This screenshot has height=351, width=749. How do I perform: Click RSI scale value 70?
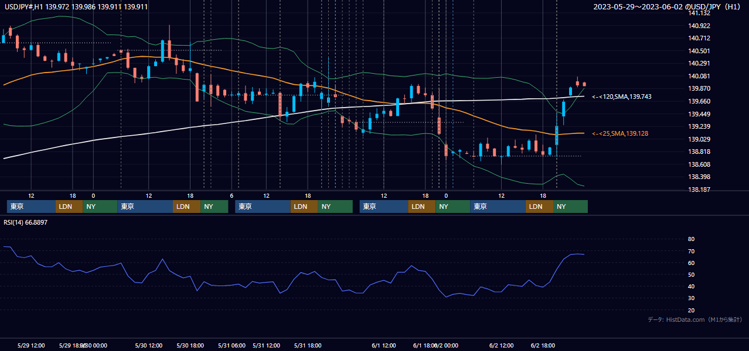pos(691,251)
